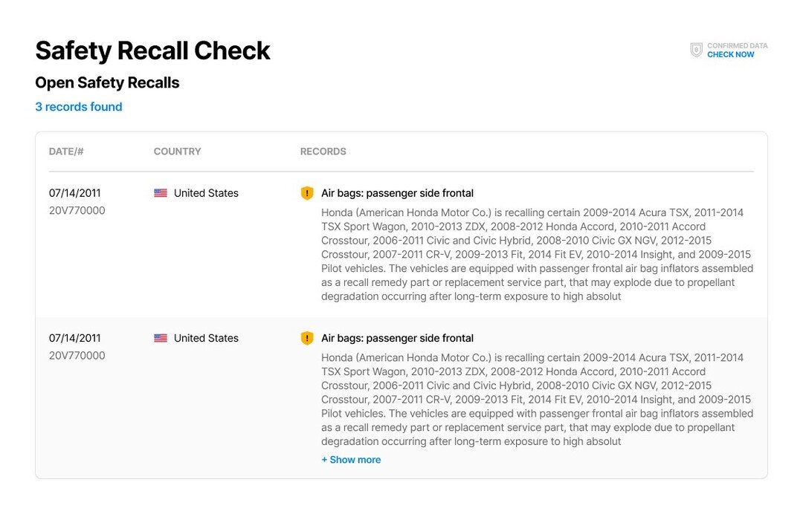Click the Safety Recall Check page heading
Image resolution: width=803 pixels, height=514 pixels.
click(x=152, y=51)
